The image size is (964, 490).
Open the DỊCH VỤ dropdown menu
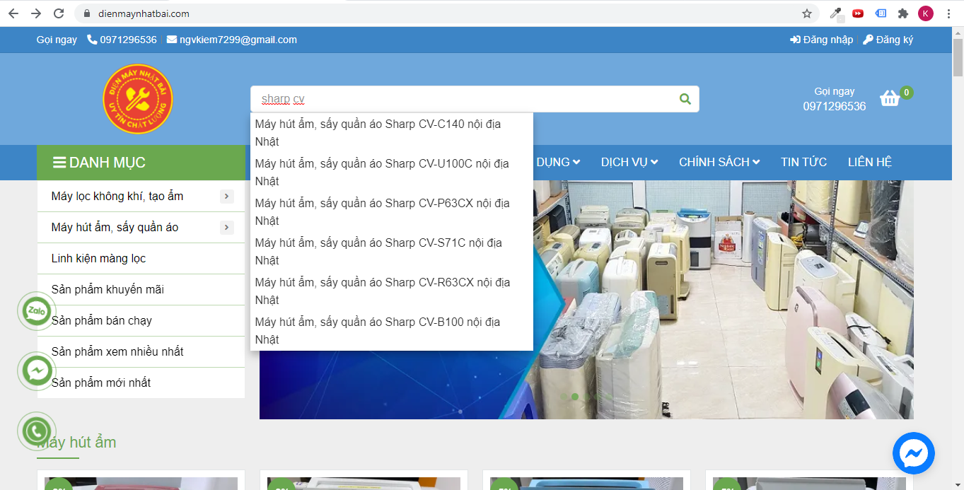coord(629,162)
